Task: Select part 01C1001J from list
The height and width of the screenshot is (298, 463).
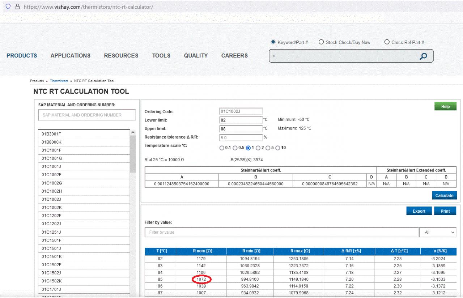Action: coord(84,167)
